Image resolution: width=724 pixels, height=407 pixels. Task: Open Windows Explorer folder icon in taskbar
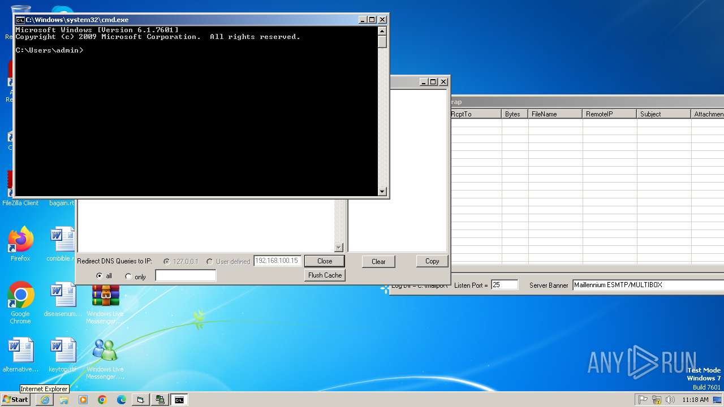click(x=64, y=400)
